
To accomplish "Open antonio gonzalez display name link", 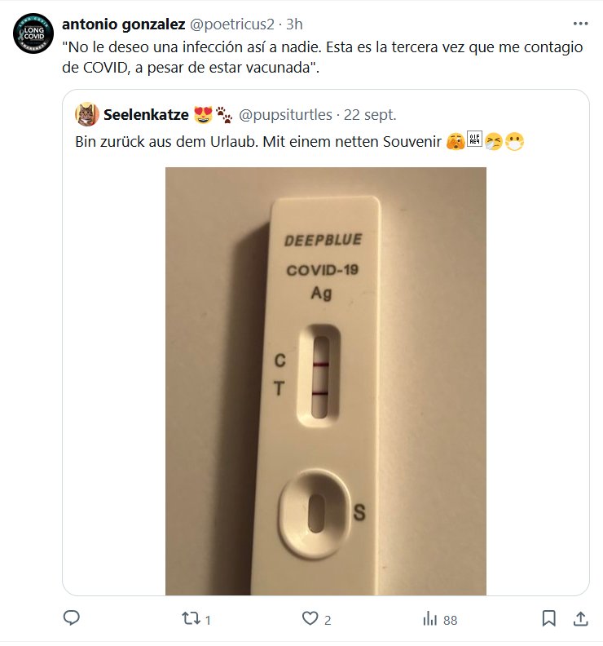I will 123,24.
